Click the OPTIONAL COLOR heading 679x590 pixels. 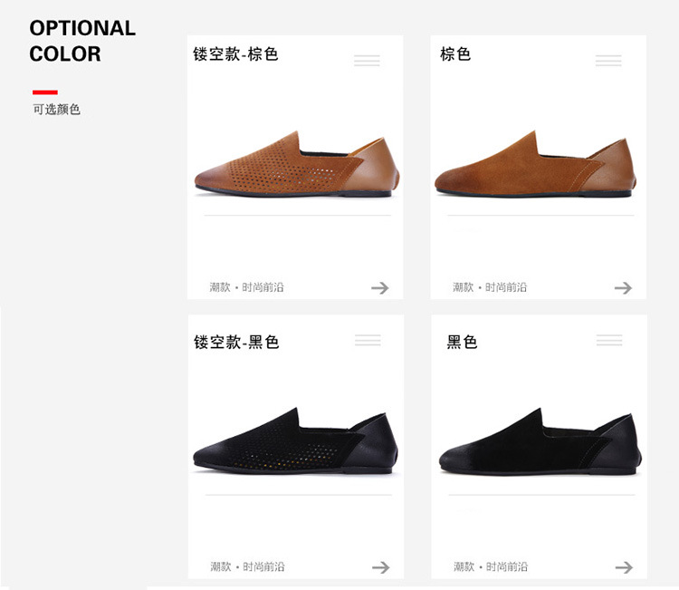tap(82, 41)
